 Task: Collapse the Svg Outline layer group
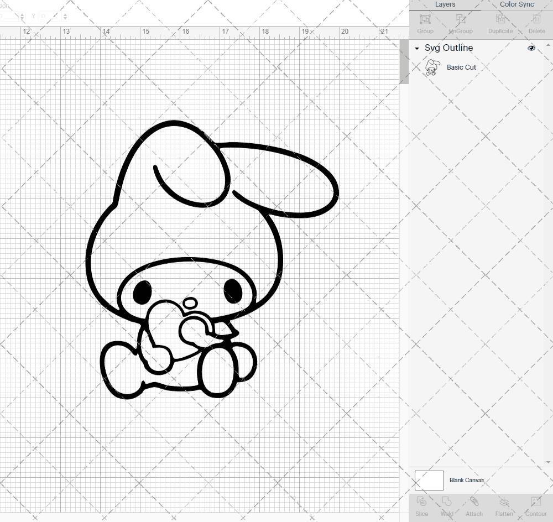click(x=417, y=48)
